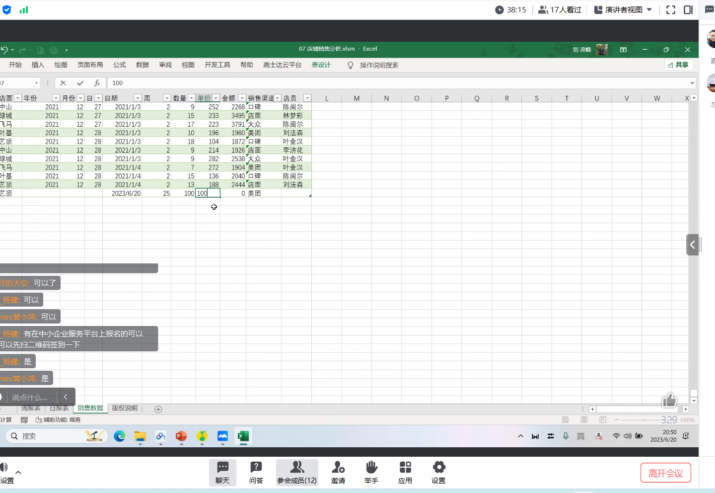This screenshot has width=715, height=493.
Task: Click the Windows taskbar 搜索 box
Action: (57, 436)
